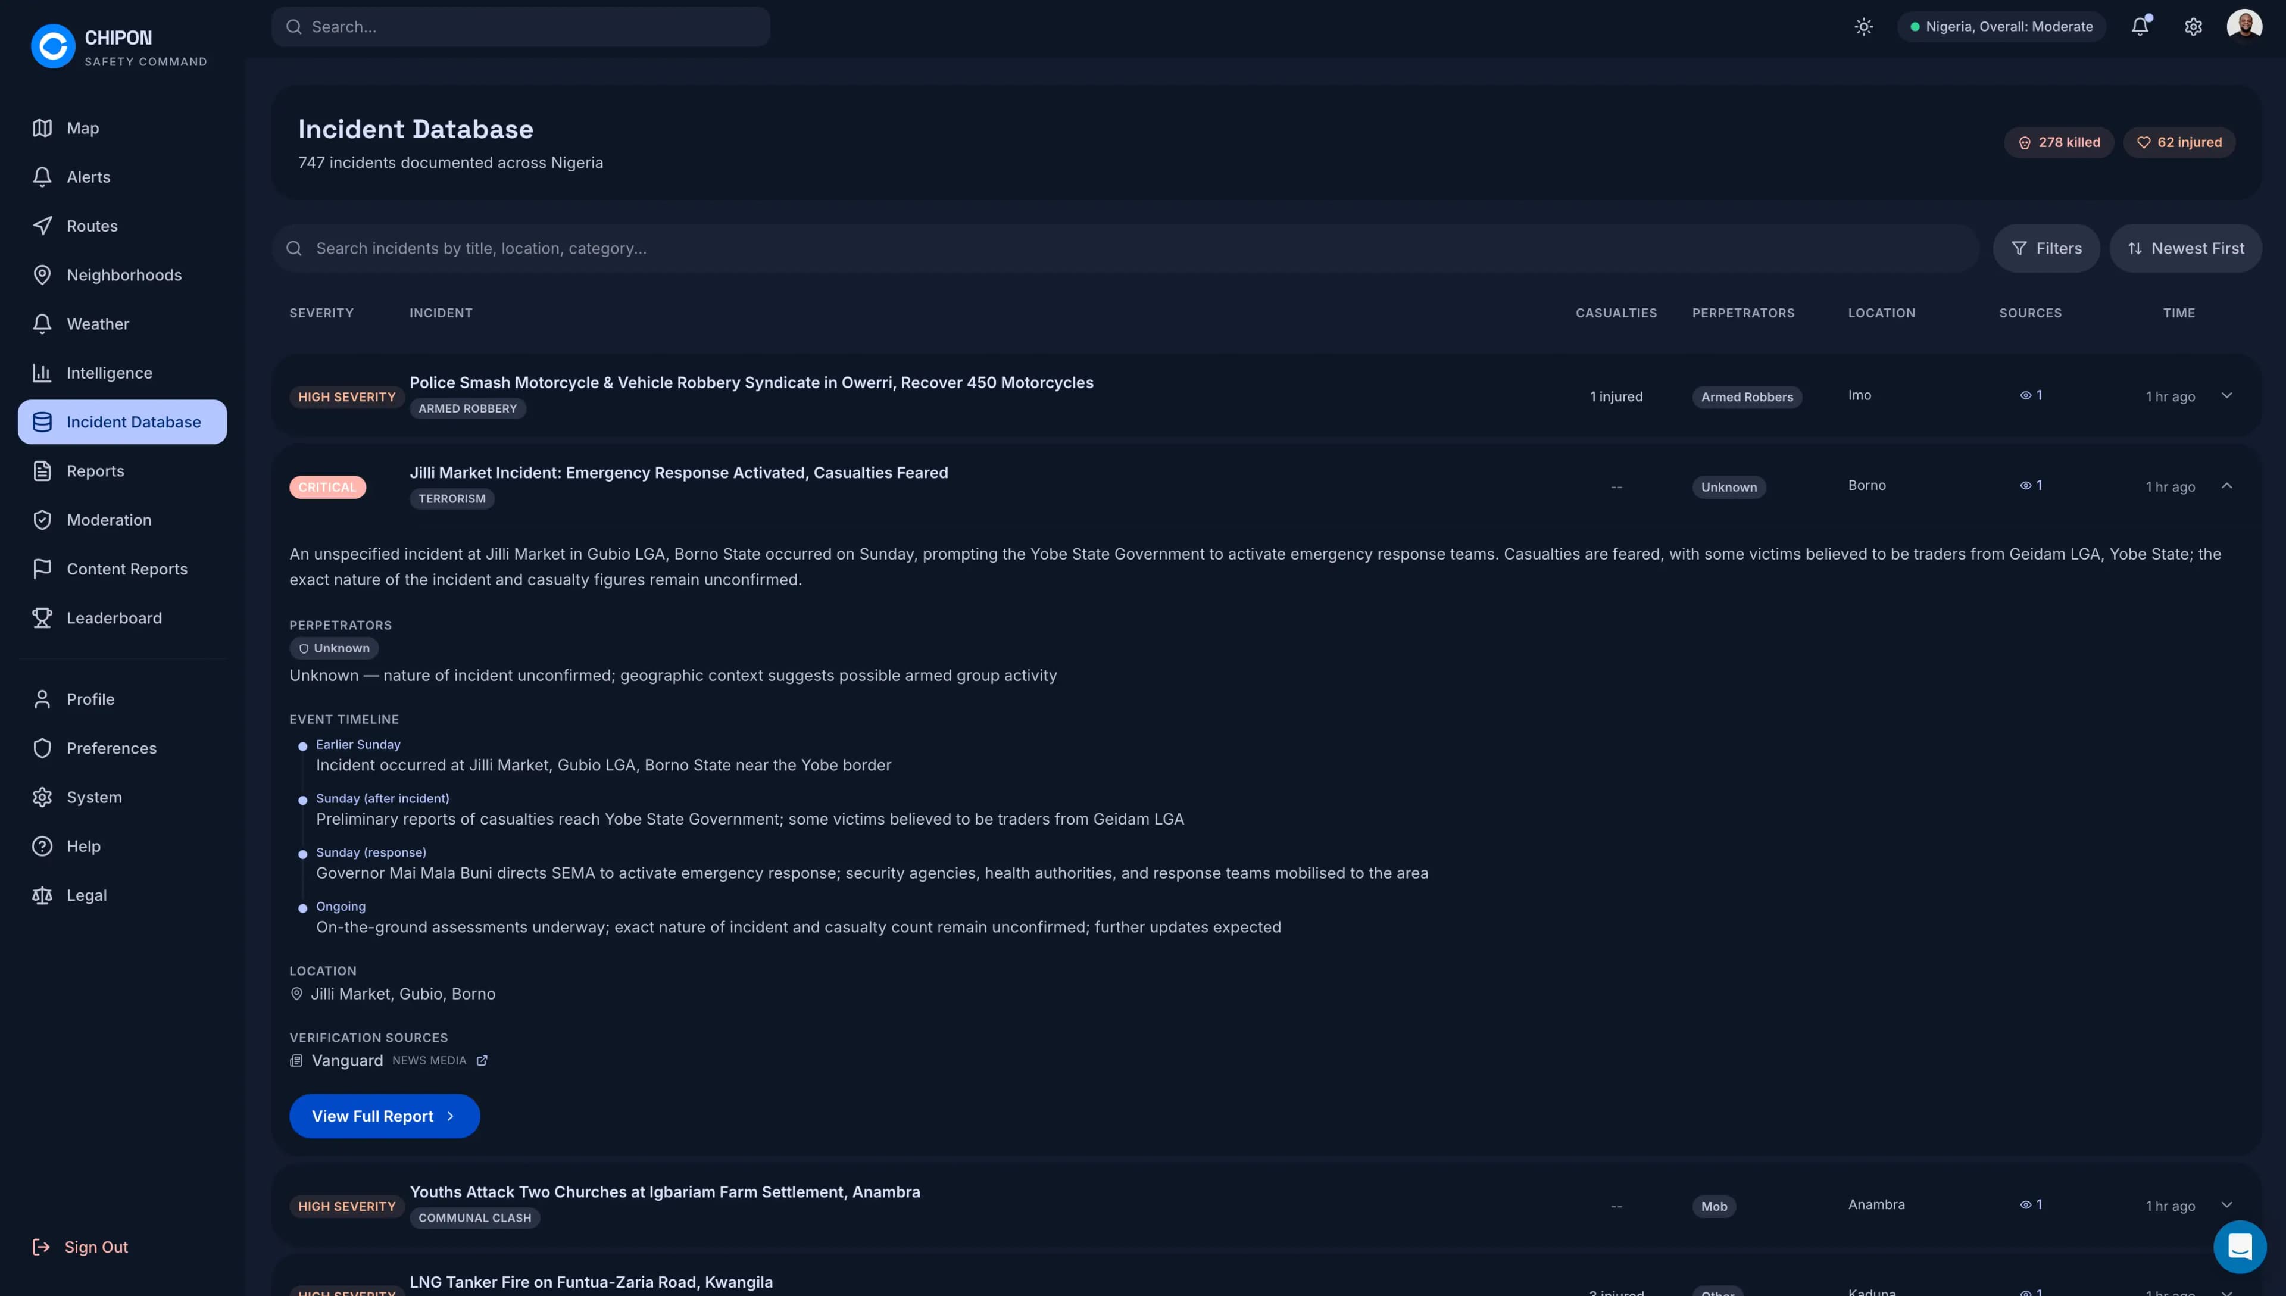The height and width of the screenshot is (1296, 2286).
Task: View the Leaderboard
Action: [x=113, y=618]
